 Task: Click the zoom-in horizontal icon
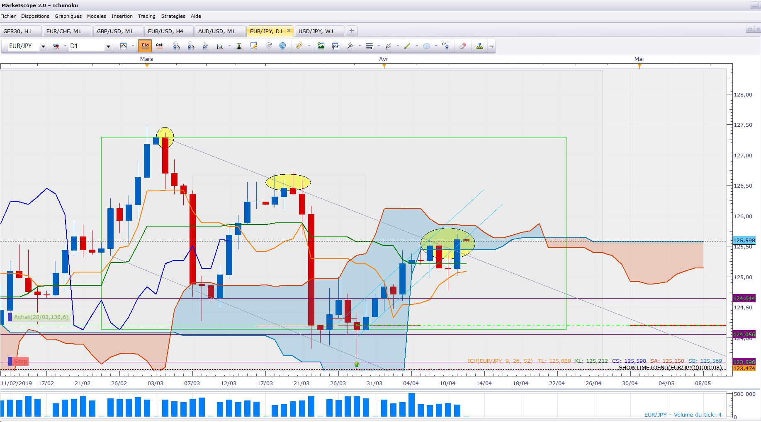pyautogui.click(x=176, y=46)
